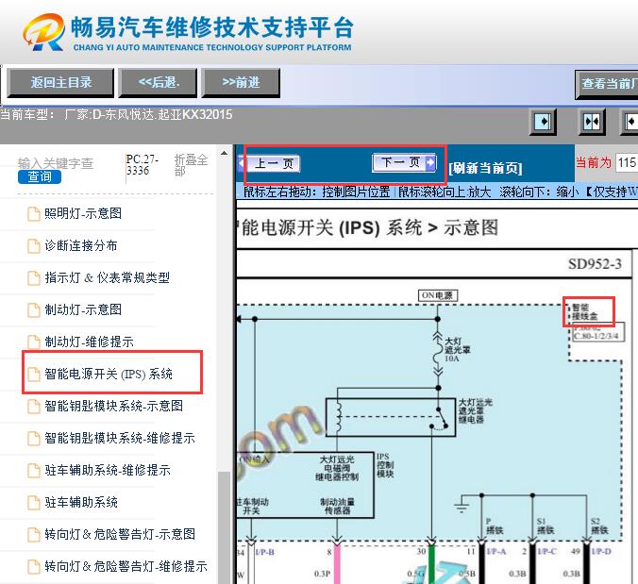Open 诊断连接分布 in the list

click(81, 245)
